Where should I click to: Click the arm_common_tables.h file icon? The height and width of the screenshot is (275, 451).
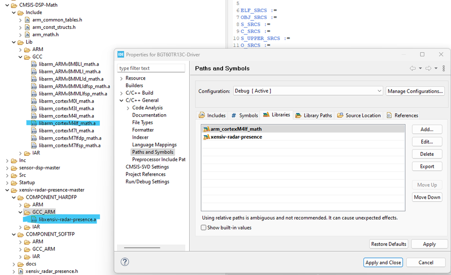point(28,20)
